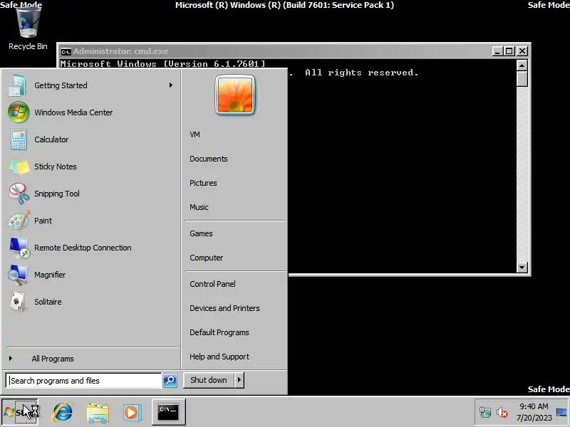Select the Windows Media Center label
Viewport: 570px width, 427px height.
[73, 112]
